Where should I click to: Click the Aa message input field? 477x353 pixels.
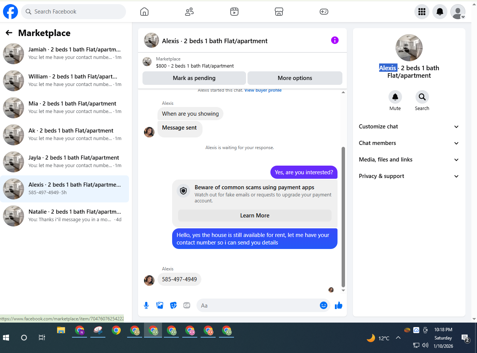click(263, 305)
